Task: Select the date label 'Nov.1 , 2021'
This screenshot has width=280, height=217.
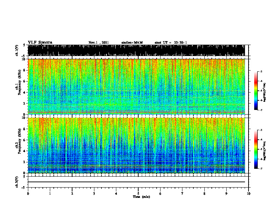Action: (99, 43)
